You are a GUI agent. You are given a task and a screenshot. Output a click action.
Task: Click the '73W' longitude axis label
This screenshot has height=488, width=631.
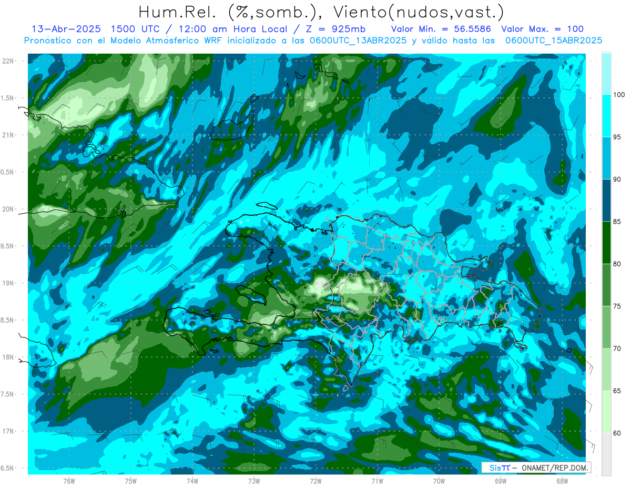(x=254, y=481)
